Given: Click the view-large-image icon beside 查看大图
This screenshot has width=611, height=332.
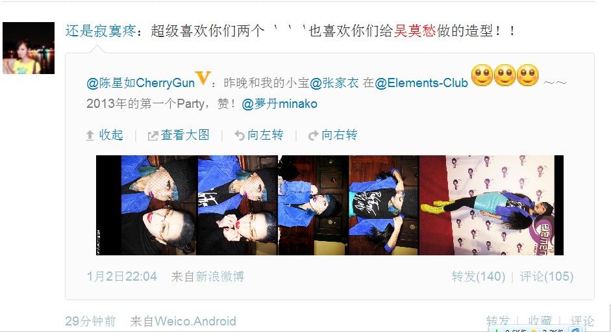Looking at the screenshot, I should 153,136.
